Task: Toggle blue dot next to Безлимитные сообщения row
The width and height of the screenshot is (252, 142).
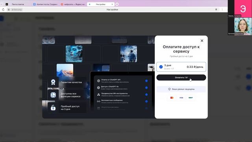Action: [x=146, y=101]
